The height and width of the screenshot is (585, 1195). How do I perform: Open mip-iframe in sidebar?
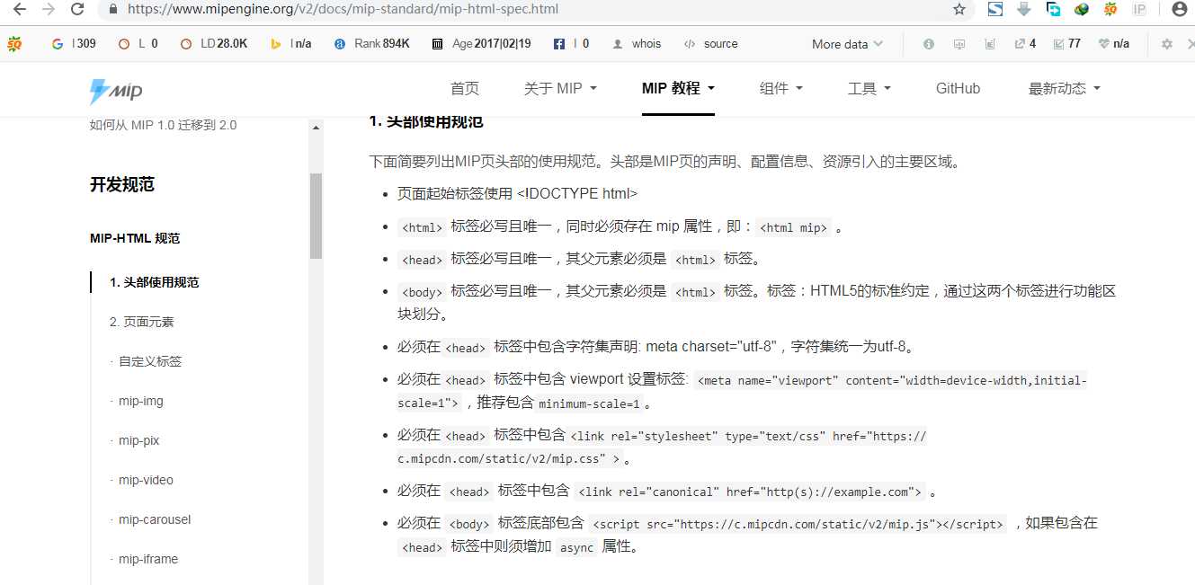point(148,559)
